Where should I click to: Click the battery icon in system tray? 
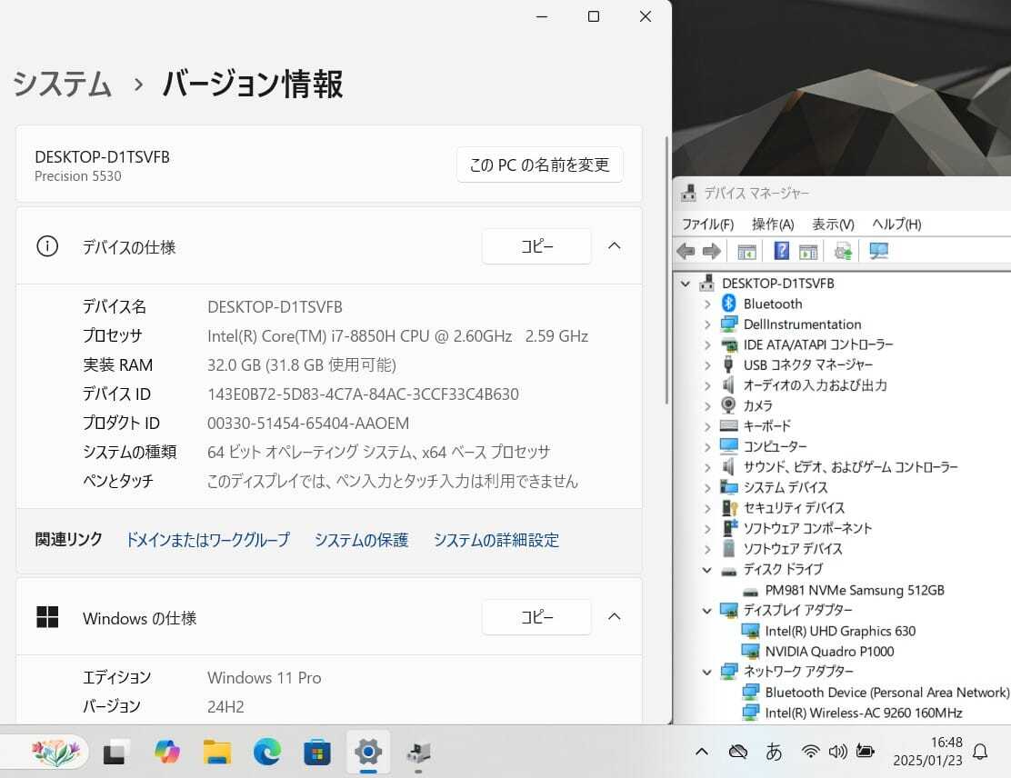pos(865,751)
